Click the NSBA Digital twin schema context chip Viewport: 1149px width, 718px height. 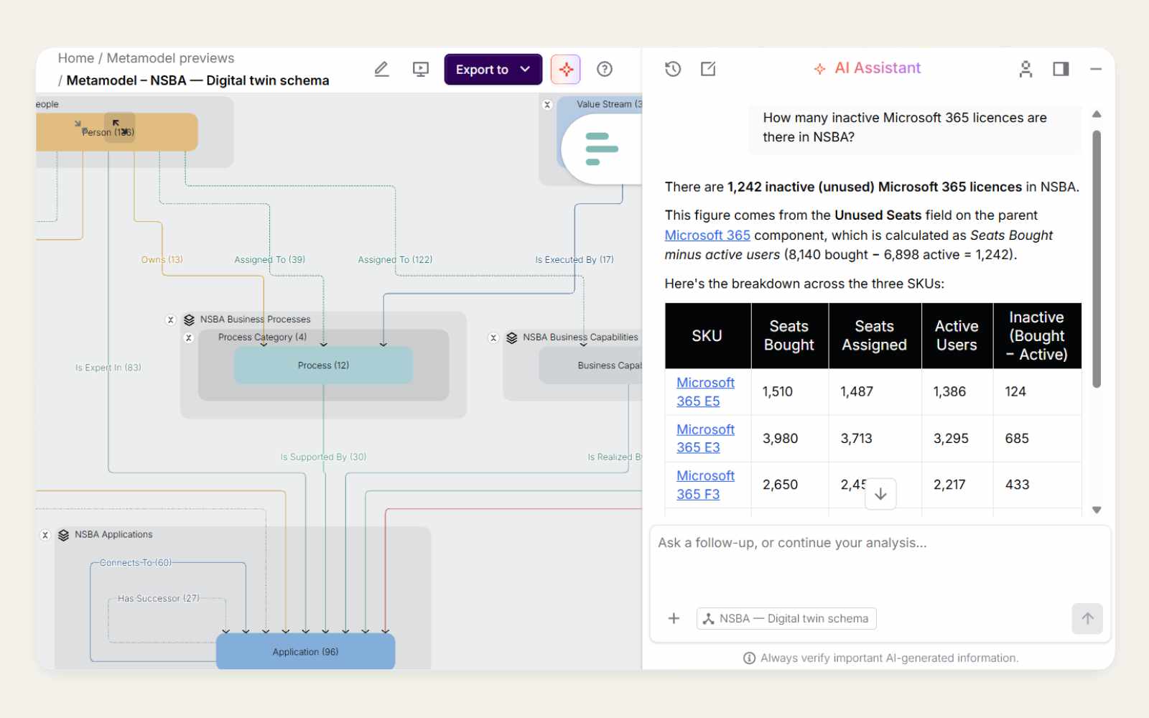[x=786, y=618]
